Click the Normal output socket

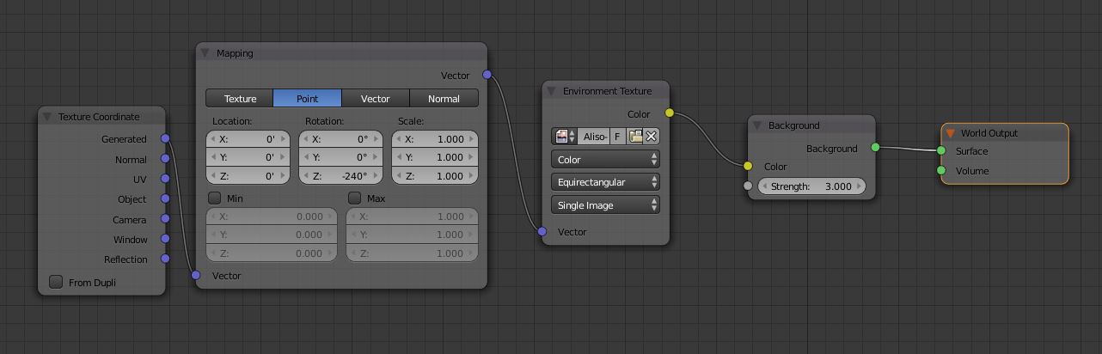point(165,159)
